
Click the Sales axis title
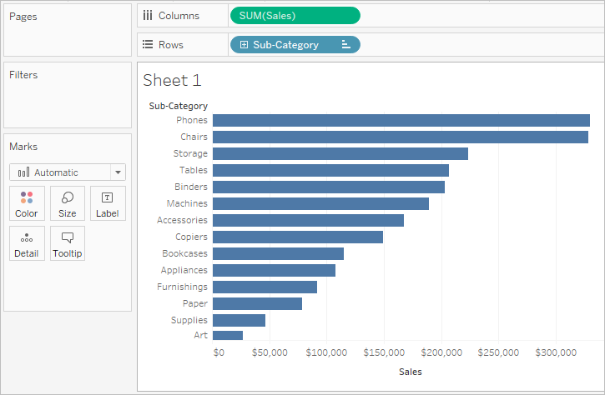coord(411,372)
